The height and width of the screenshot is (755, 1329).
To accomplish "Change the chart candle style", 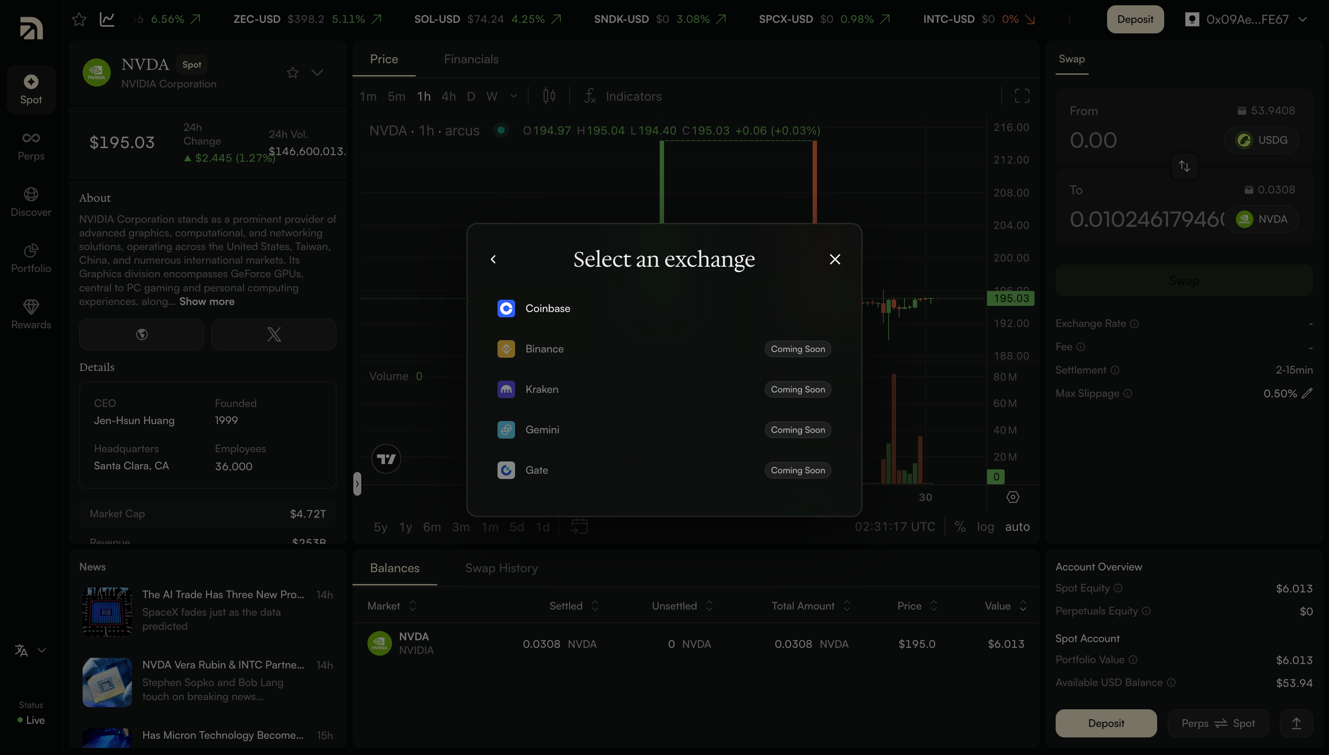I will [x=549, y=96].
